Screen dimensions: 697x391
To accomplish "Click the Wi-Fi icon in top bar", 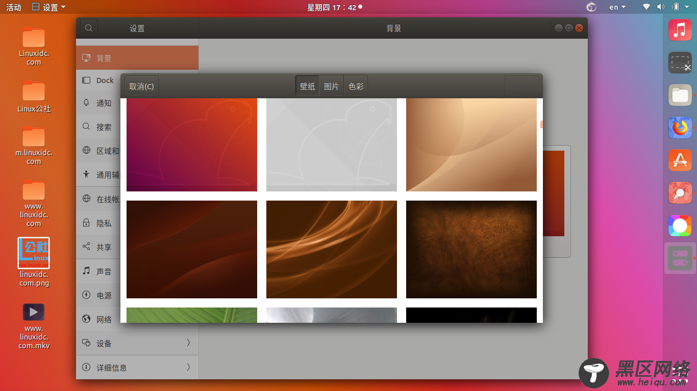I will tap(646, 7).
